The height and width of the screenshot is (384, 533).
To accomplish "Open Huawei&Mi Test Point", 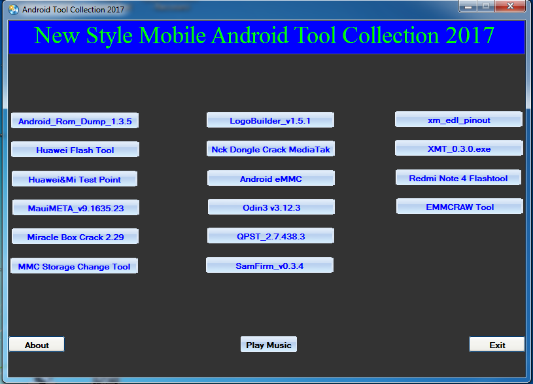I will (75, 179).
